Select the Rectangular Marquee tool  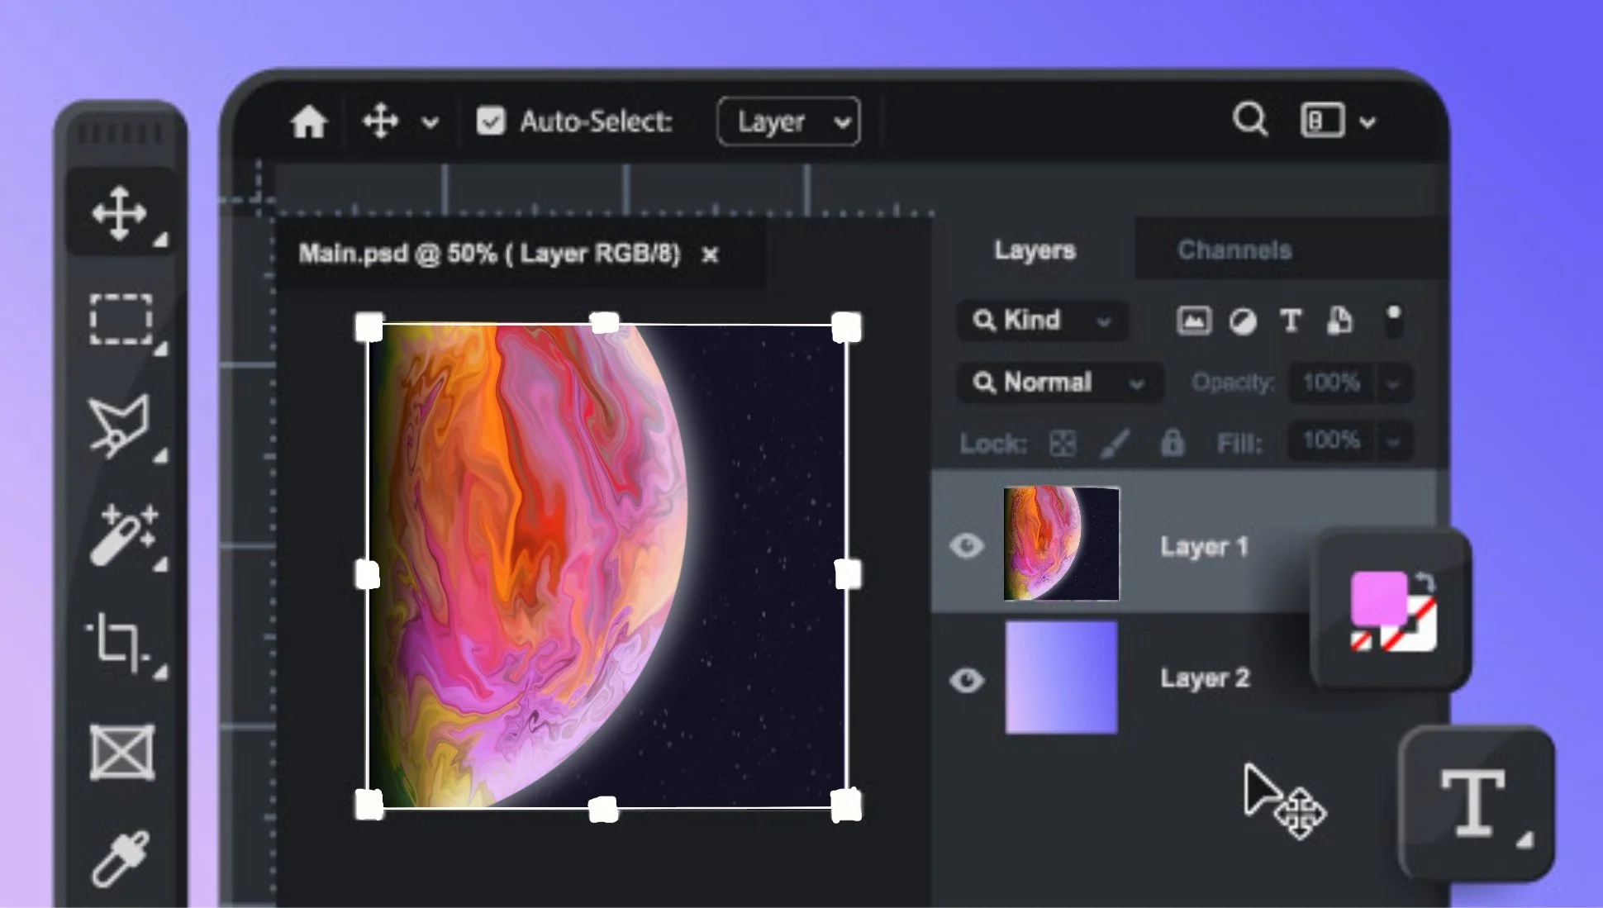coord(121,319)
